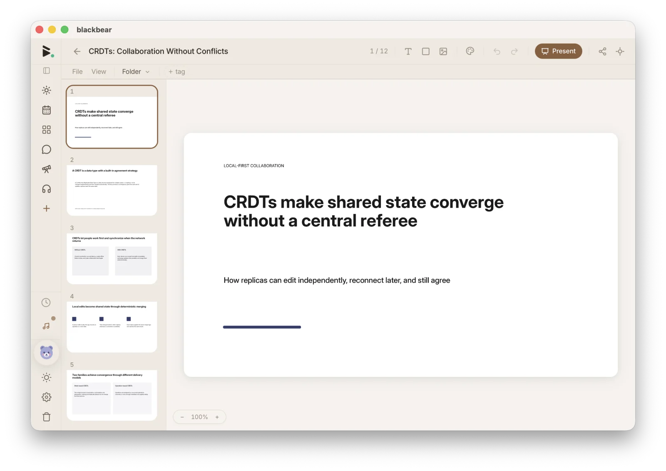Open the telescope icon in sidebar
This screenshot has width=666, height=471.
click(47, 169)
